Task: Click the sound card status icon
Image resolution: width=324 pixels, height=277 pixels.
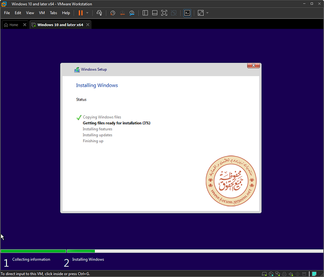Action: pyautogui.click(x=291, y=274)
